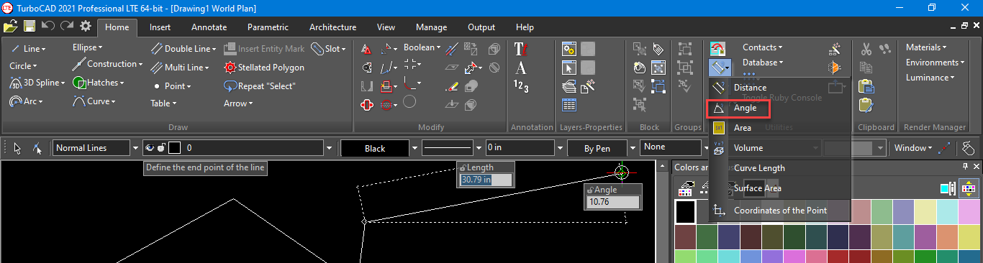Go to the Manage ribbon tab
The height and width of the screenshot is (263, 983).
point(431,27)
